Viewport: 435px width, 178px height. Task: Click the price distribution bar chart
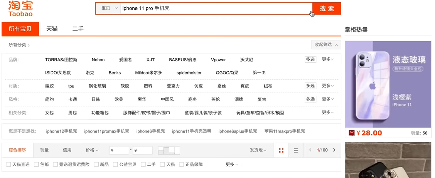(x=169, y=150)
